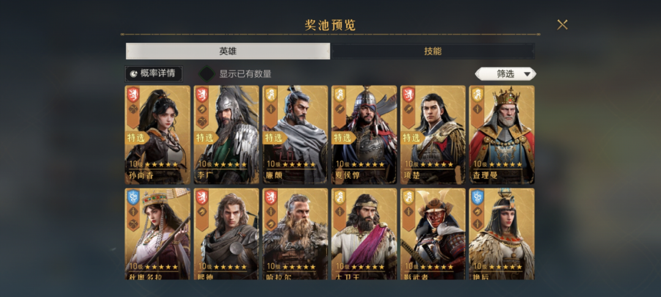Screen dimensions: 661x297
Task: Click the arrow on the 筛选 dropdown
Action: [x=527, y=75]
